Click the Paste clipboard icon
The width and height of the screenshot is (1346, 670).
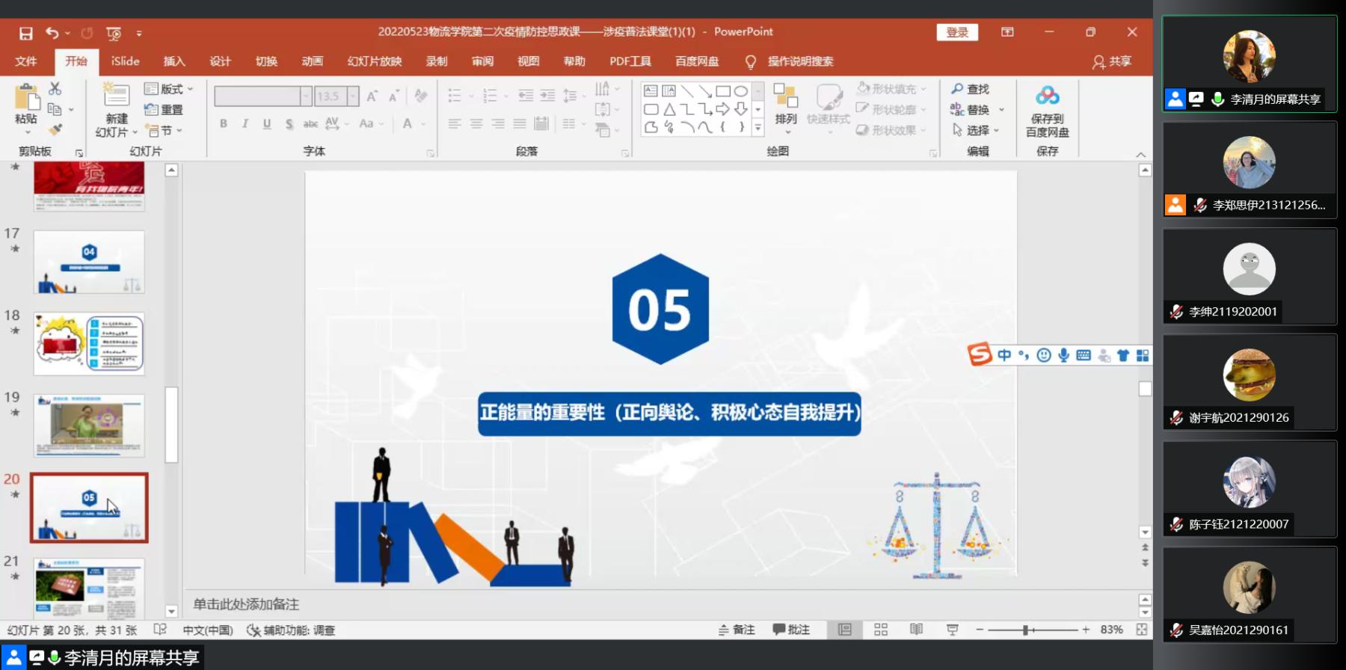(26, 98)
